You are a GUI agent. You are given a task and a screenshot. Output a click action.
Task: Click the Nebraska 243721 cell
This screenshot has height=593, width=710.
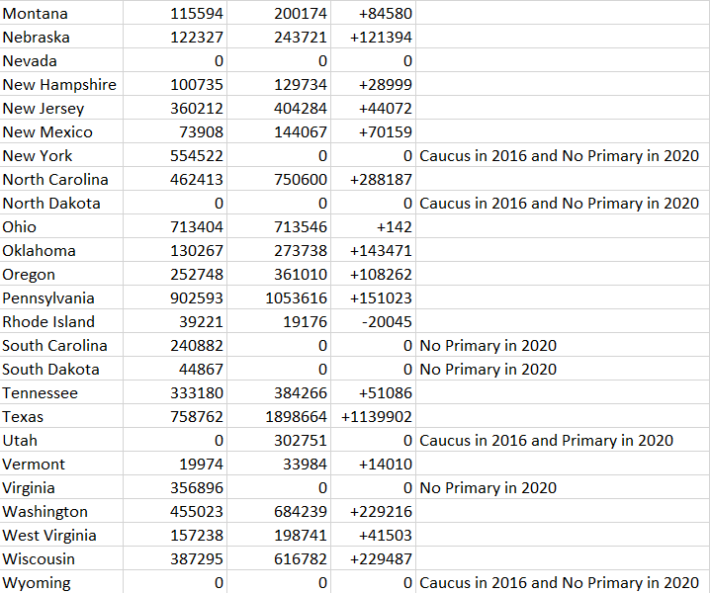point(279,38)
